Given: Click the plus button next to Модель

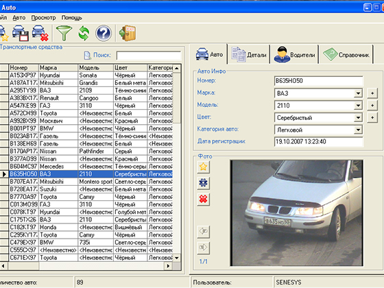Looking at the screenshot, I should click(372, 106).
